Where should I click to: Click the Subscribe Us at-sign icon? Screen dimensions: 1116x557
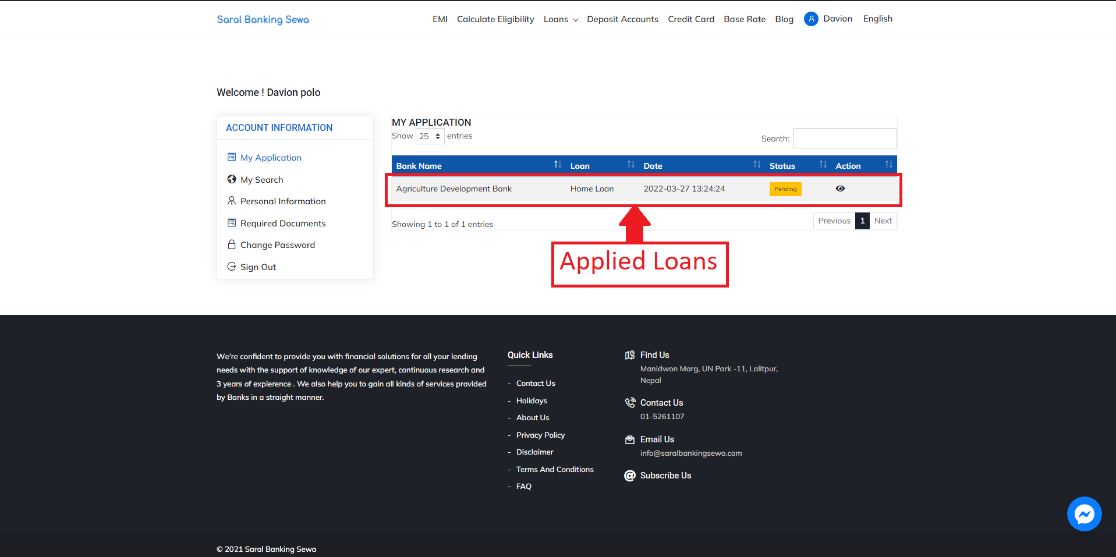(x=630, y=476)
